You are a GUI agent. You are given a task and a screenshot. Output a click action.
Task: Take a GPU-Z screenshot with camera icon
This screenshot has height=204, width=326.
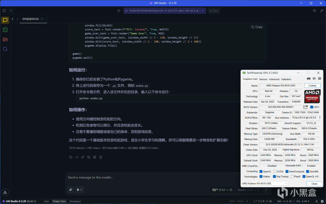pyautogui.click(x=309, y=79)
